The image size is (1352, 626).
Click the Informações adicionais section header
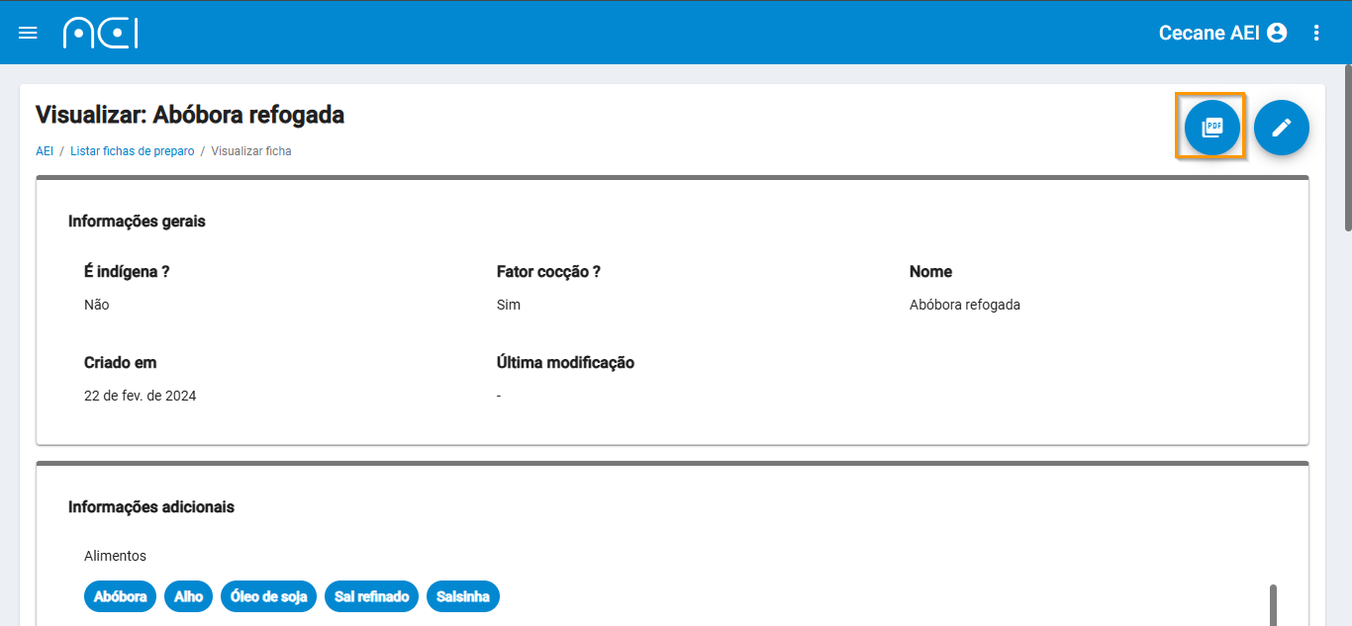pos(150,506)
